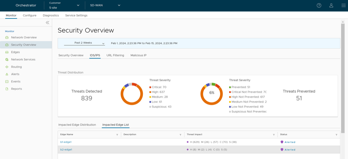Click the vertical page scrollbar
348x159 pixels.
coord(343,79)
